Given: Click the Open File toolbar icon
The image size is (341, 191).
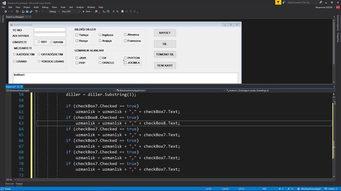Looking at the screenshot, I should pos(23,12).
